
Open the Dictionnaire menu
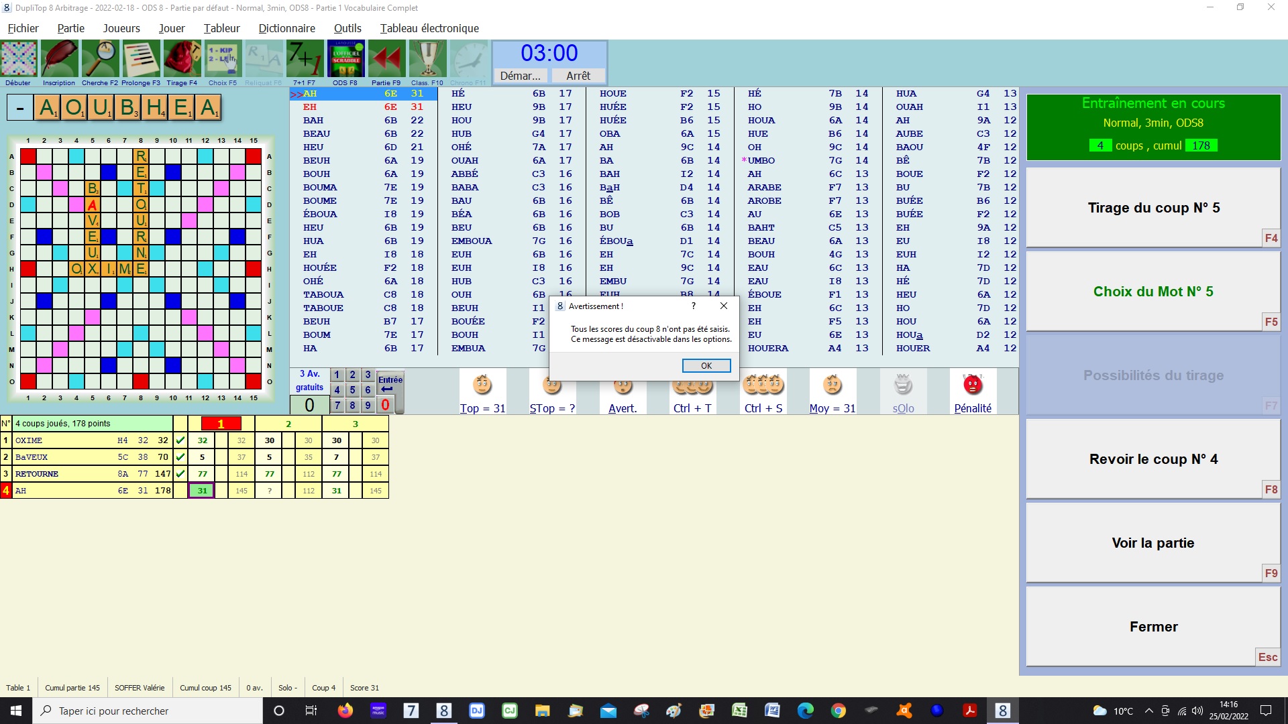coord(286,28)
